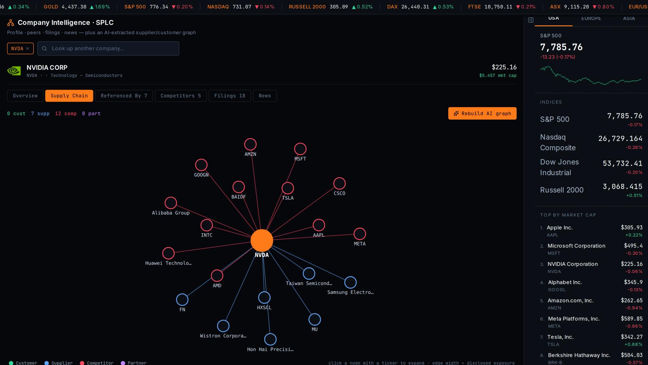
Task: Click NASDAQ quote in ticker bar
Action: pyautogui.click(x=241, y=7)
